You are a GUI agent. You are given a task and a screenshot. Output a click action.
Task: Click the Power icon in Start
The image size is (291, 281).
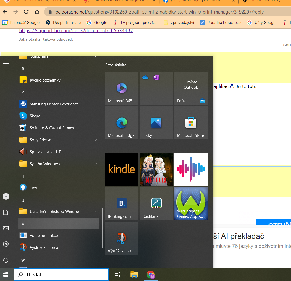click(x=6, y=260)
